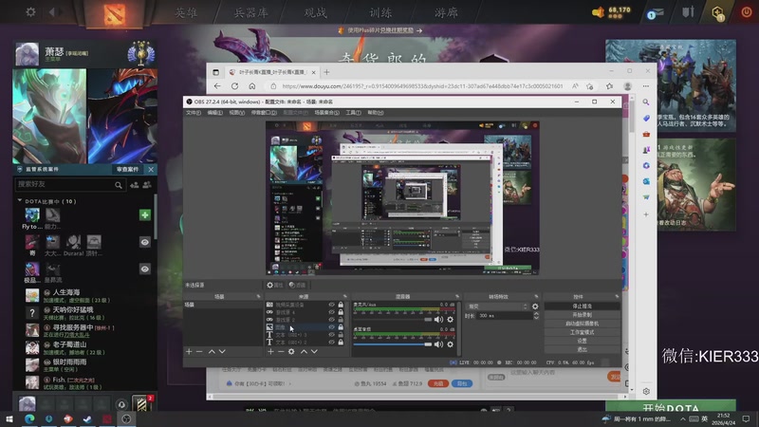The height and width of the screenshot is (427, 759).
Task: Add a new OBS source with plus
Action: click(270, 351)
